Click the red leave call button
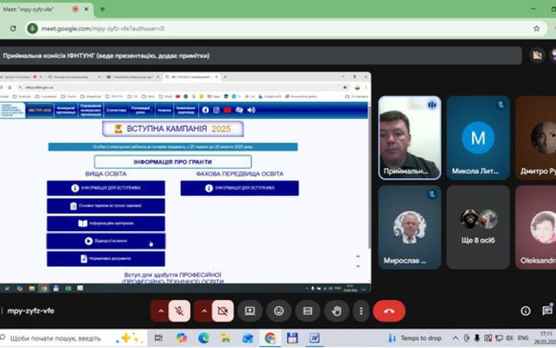Screen dimensions: 556x348 pyautogui.click(x=389, y=310)
